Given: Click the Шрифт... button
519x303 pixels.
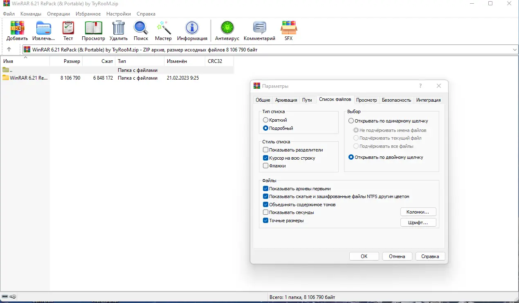Looking at the screenshot, I should click(x=418, y=223).
